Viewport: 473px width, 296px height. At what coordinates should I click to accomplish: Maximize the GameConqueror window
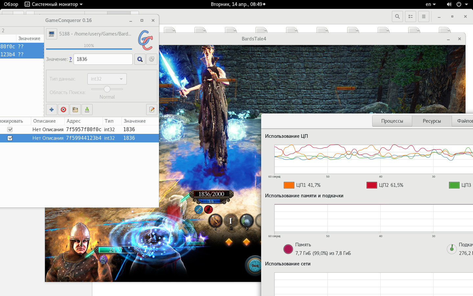tap(142, 20)
